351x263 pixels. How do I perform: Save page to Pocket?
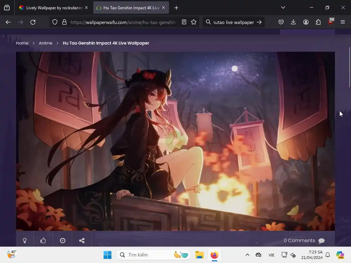[x=281, y=22]
